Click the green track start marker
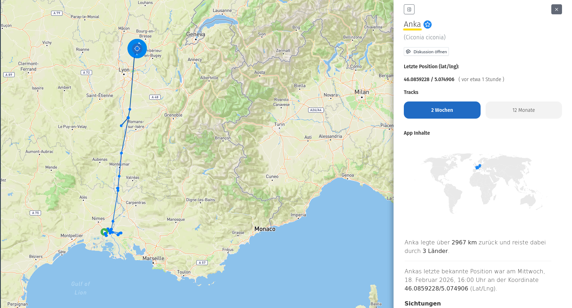572x308 pixels. [x=104, y=232]
